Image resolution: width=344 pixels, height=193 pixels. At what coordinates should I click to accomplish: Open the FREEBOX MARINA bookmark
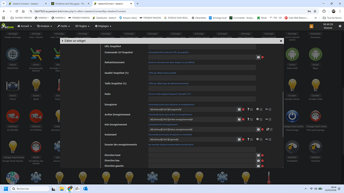[x=79, y=18]
